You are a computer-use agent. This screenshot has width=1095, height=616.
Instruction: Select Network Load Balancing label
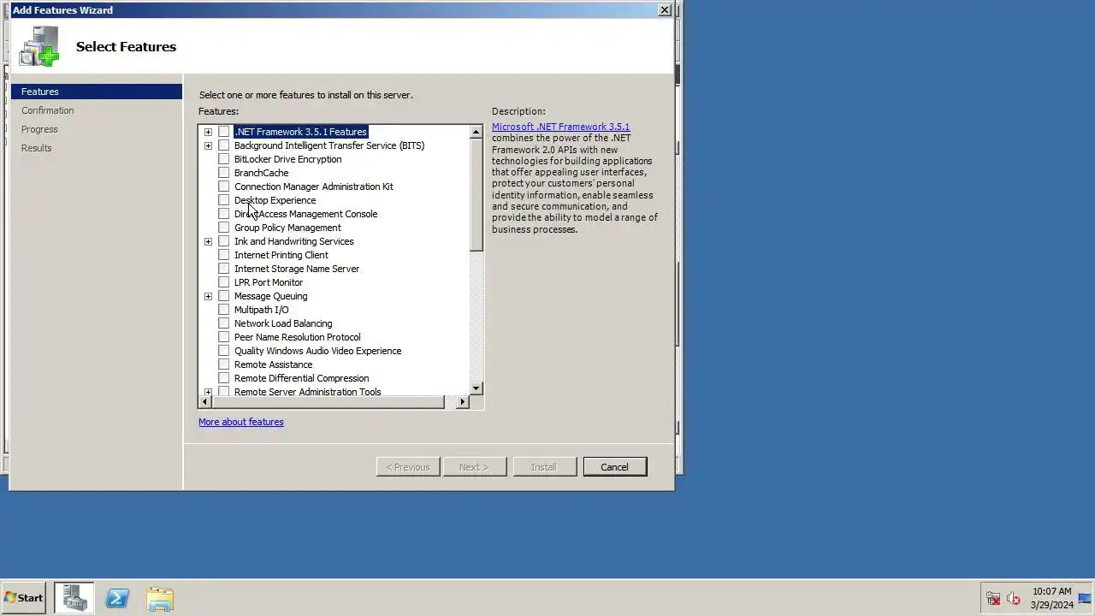[x=283, y=323]
